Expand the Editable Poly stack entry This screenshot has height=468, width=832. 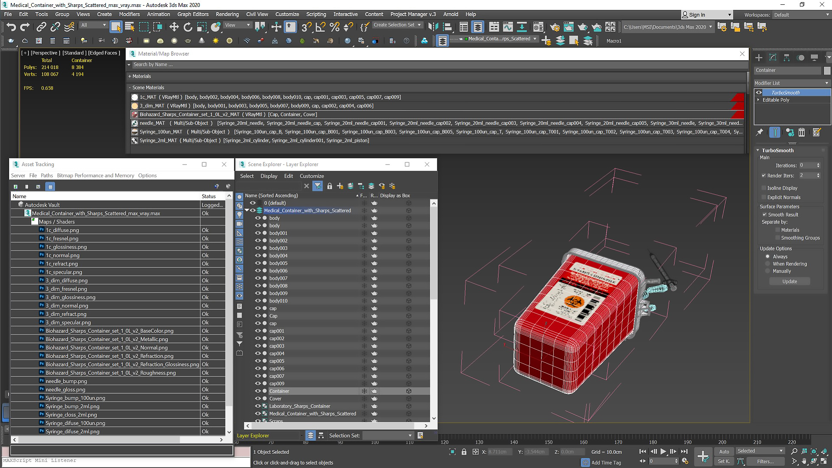tap(758, 100)
